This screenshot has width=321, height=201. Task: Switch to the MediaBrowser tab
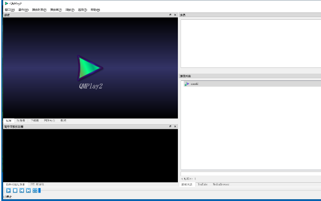[221, 184]
